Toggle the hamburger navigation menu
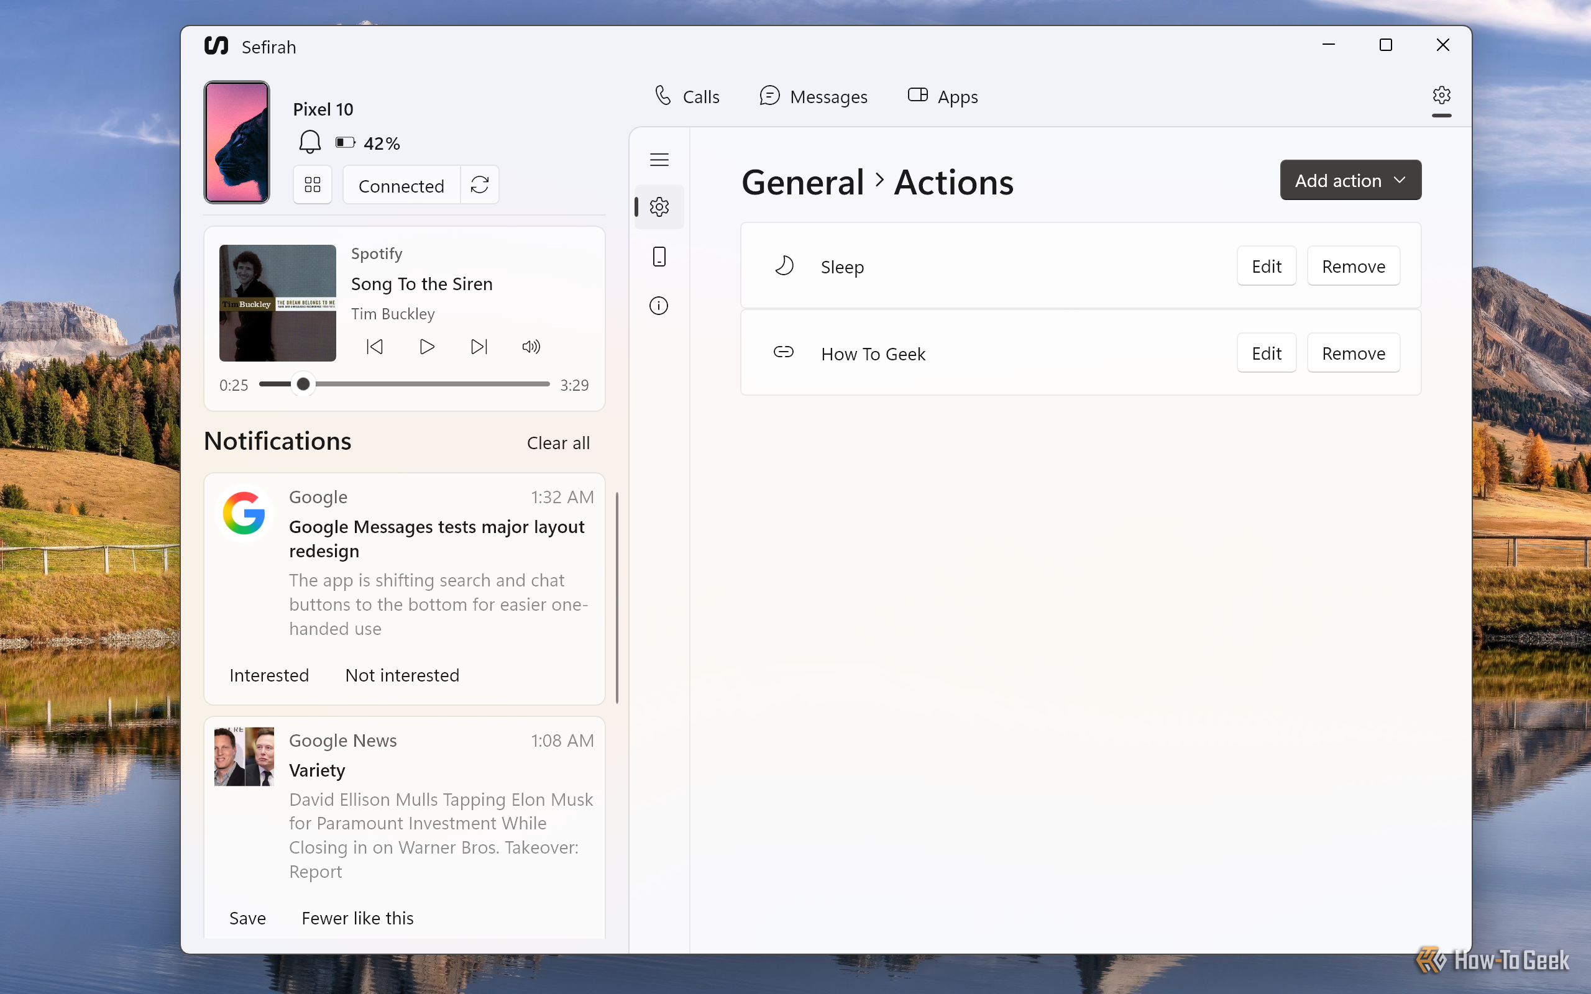1591x994 pixels. click(659, 159)
